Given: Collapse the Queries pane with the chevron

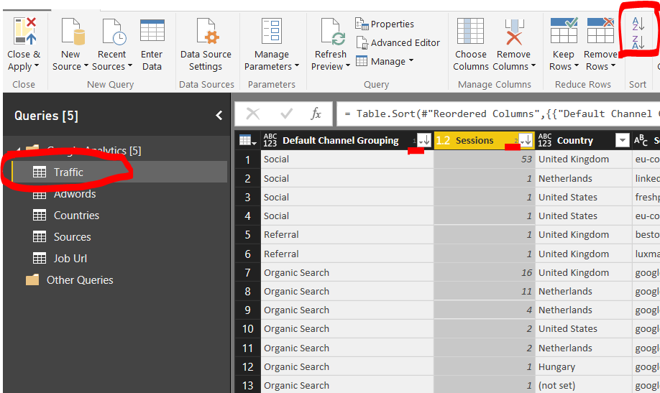Looking at the screenshot, I should coord(219,115).
